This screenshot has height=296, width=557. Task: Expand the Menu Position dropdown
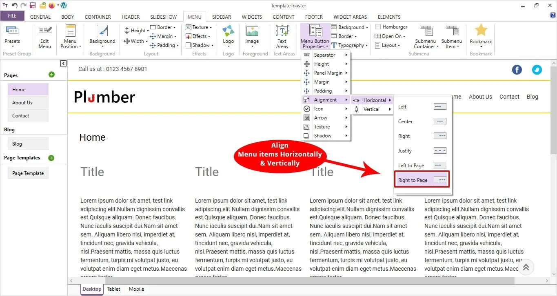click(x=70, y=44)
